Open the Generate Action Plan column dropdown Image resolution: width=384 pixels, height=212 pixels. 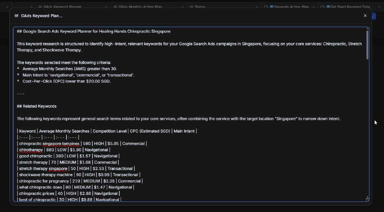click(x=313, y=7)
